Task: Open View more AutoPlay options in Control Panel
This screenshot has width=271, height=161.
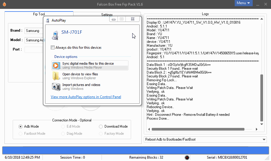Action: pyautogui.click(x=86, y=97)
